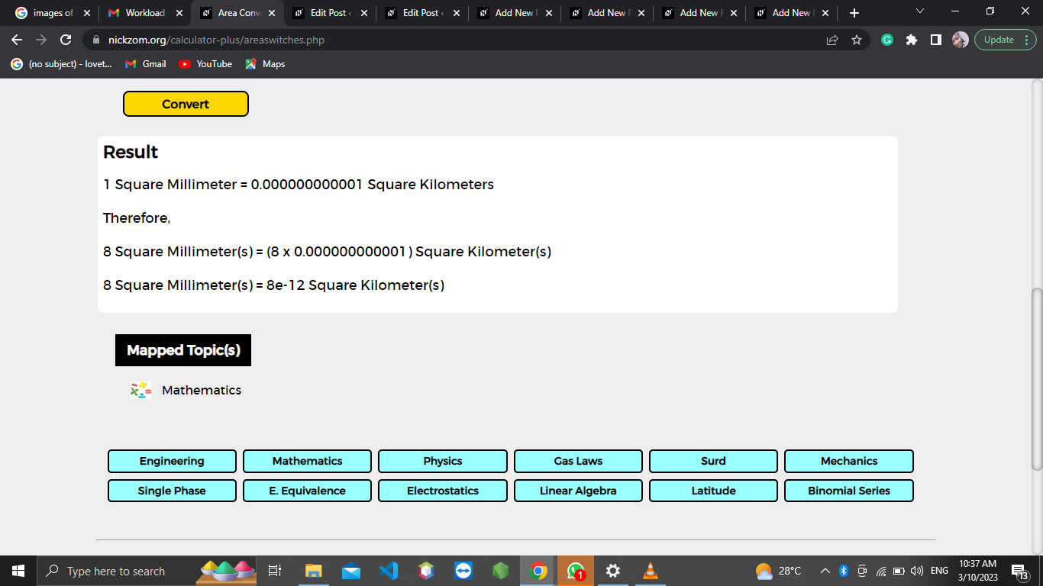Bookmark this page with the star

[857, 40]
